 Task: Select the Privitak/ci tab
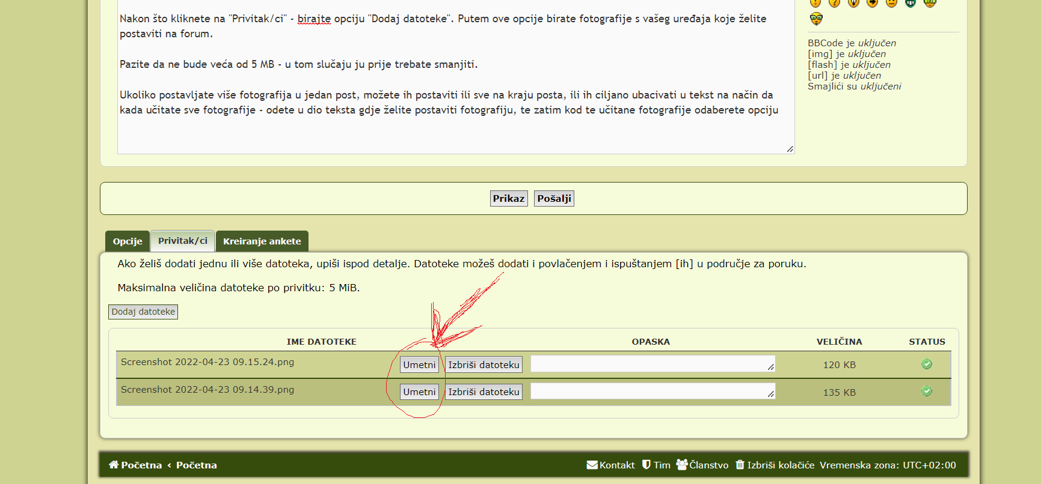click(x=182, y=241)
